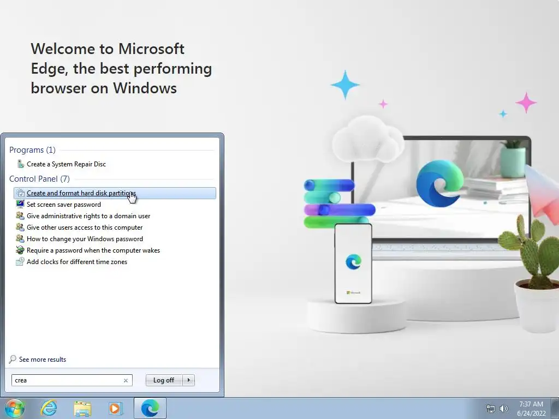The width and height of the screenshot is (559, 419).
Task: Click icon beside Give administrative rights entry
Action: click(20, 216)
